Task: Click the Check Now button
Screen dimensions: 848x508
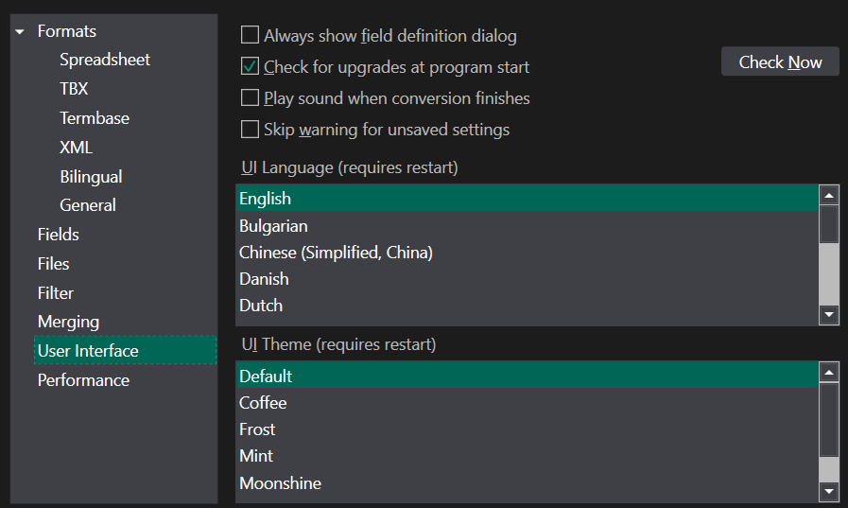Action: coord(780,61)
